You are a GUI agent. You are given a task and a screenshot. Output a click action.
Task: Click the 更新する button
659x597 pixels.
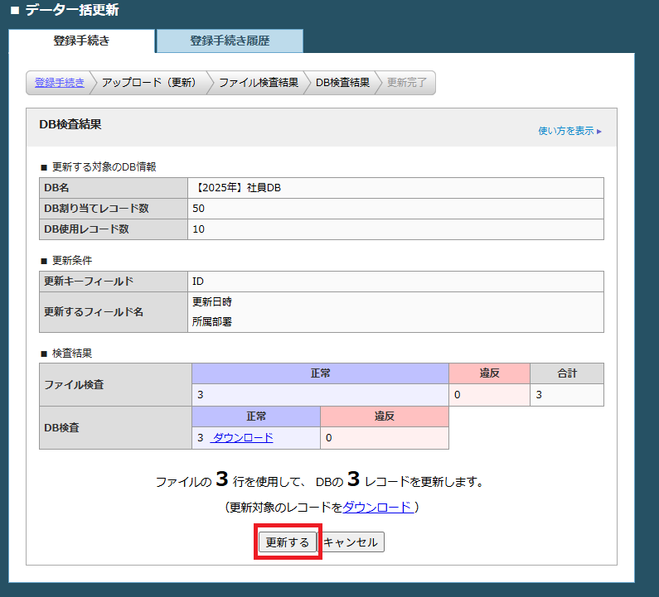288,542
